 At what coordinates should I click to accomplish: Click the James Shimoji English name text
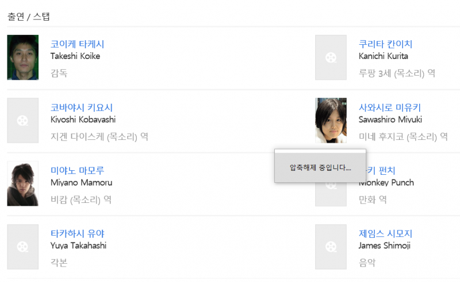point(384,245)
